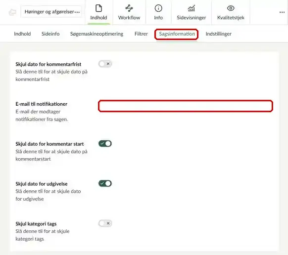Click the 'E-mail til notifikationer' label
The image size is (288, 255).
click(42, 104)
